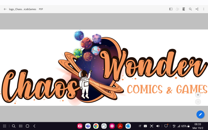This screenshot has height=130, width=208.
Task: Open the sidebar panel view icon
Action: 171,9
